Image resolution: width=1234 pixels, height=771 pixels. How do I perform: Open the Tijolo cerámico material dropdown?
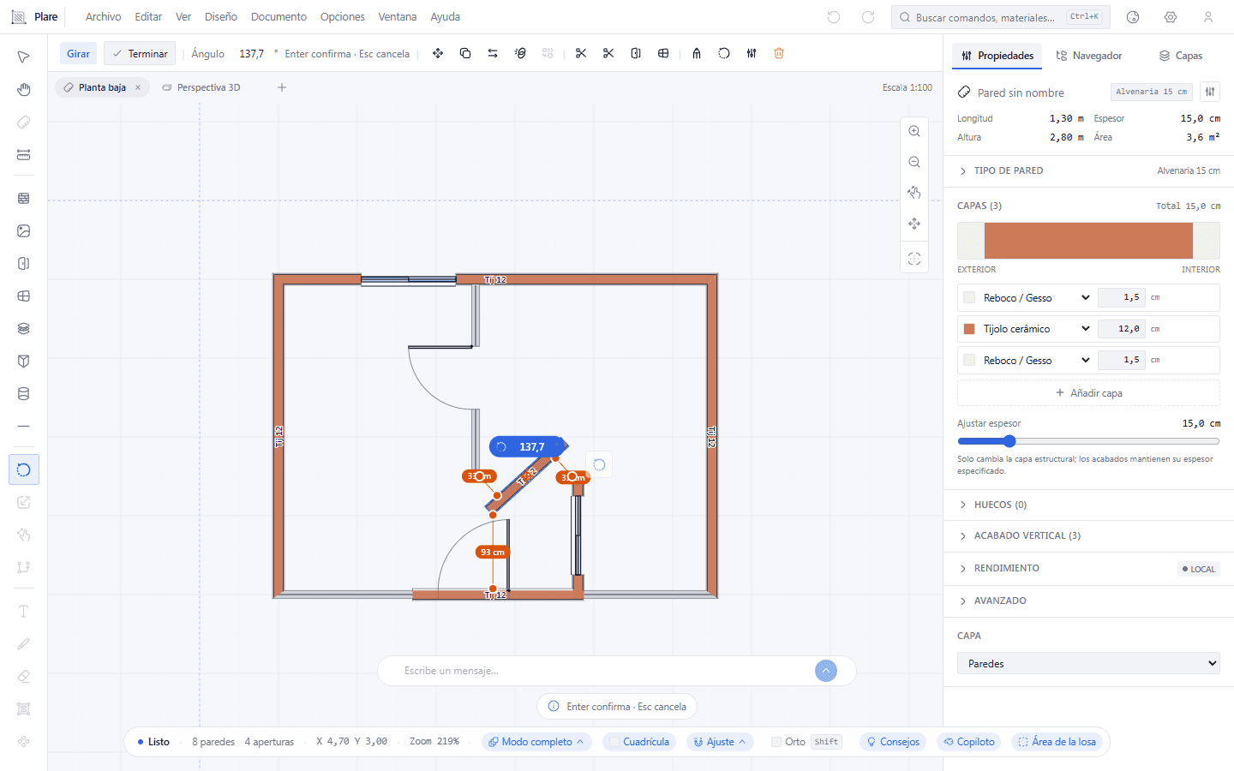1037,329
